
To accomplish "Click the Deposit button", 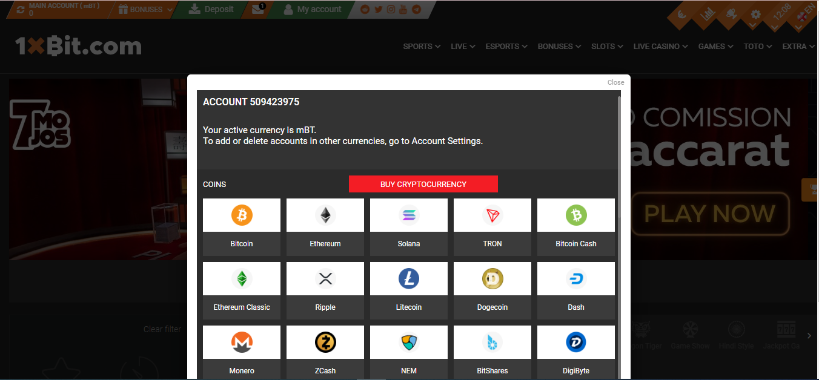I will (211, 10).
